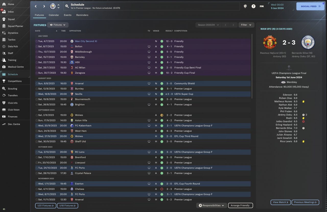Toggle the circle beside Arsenal Community Shield

(37, 84)
